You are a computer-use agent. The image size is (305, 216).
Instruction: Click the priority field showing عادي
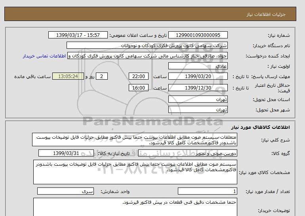(x=198, y=66)
